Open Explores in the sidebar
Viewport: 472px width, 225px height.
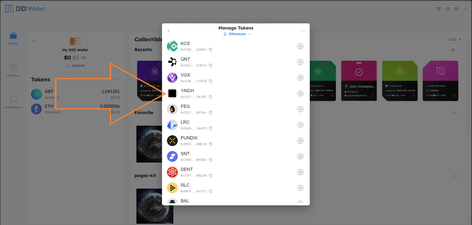pyautogui.click(x=13, y=70)
